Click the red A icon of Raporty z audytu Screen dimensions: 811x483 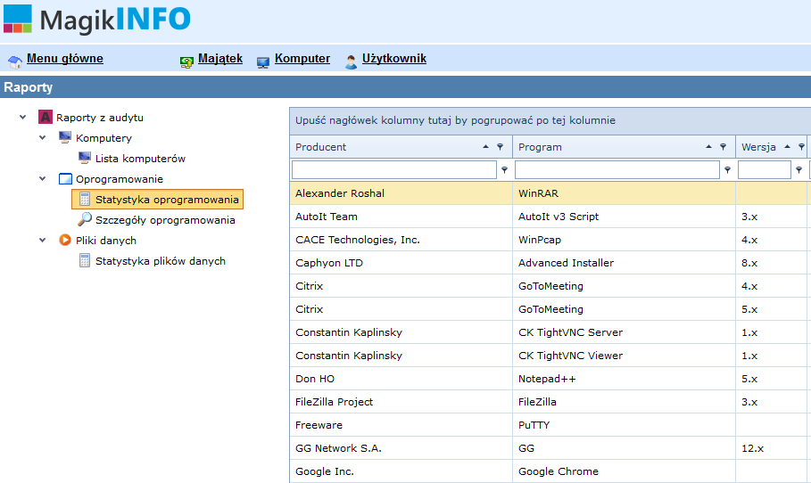point(46,117)
